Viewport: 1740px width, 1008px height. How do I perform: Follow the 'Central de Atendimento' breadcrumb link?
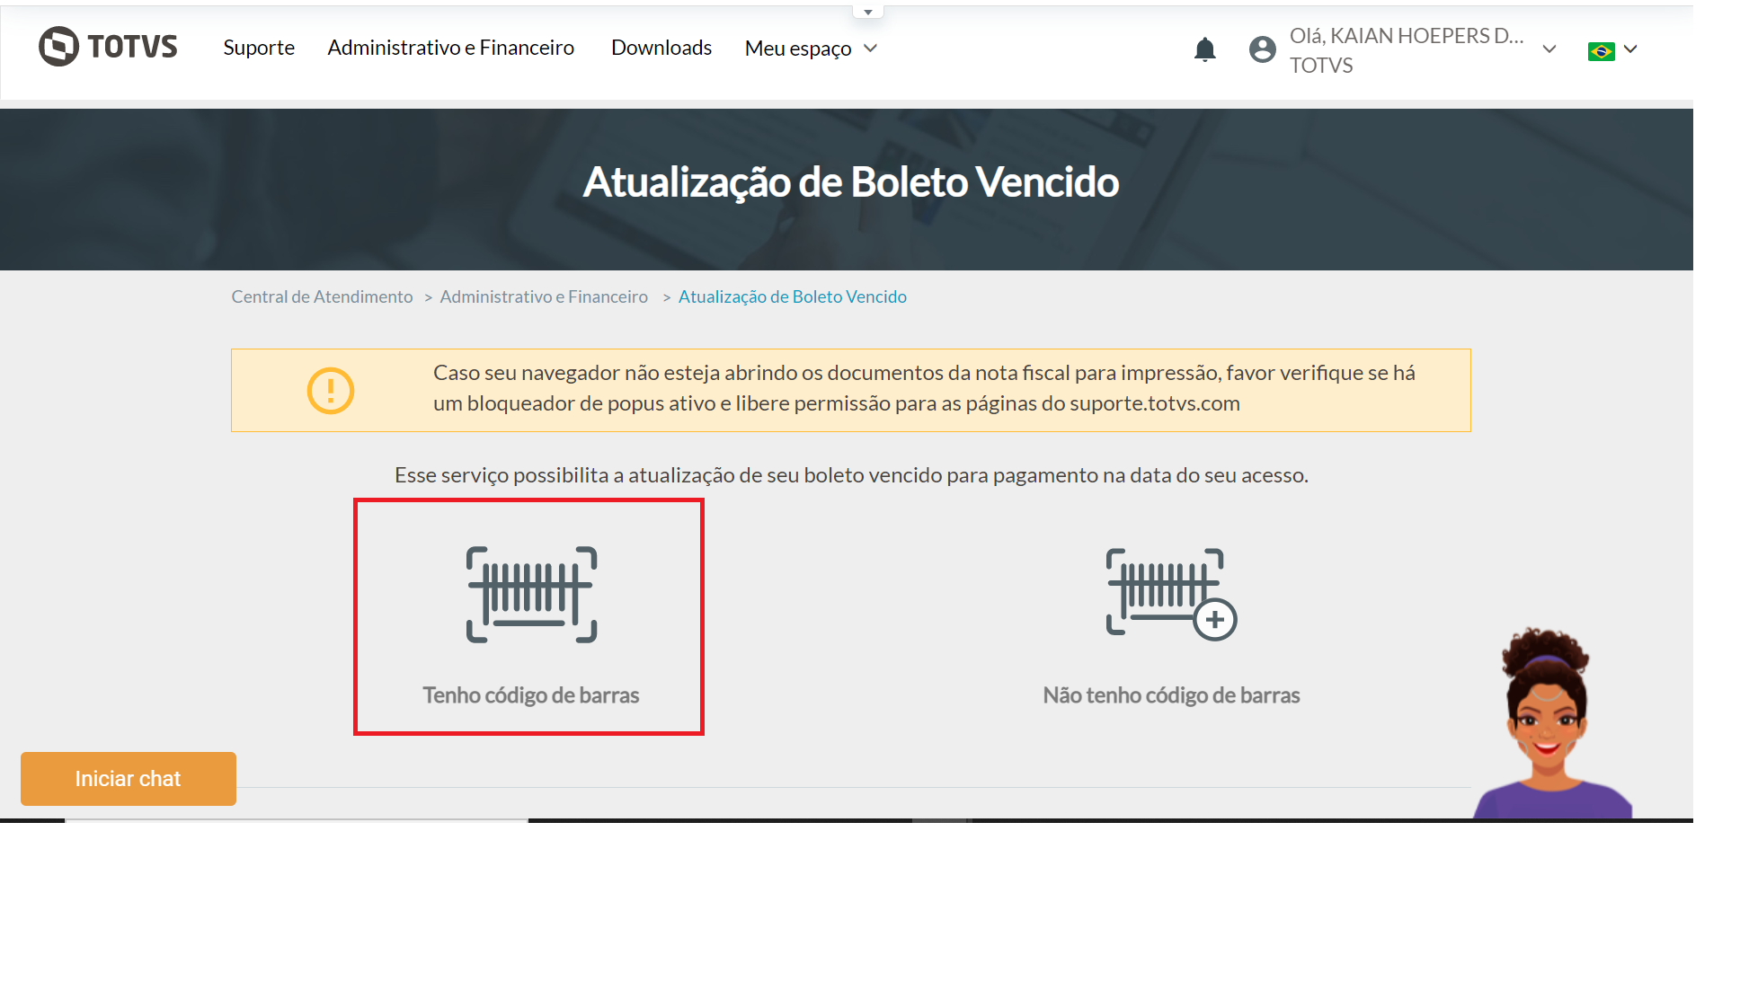pos(322,296)
